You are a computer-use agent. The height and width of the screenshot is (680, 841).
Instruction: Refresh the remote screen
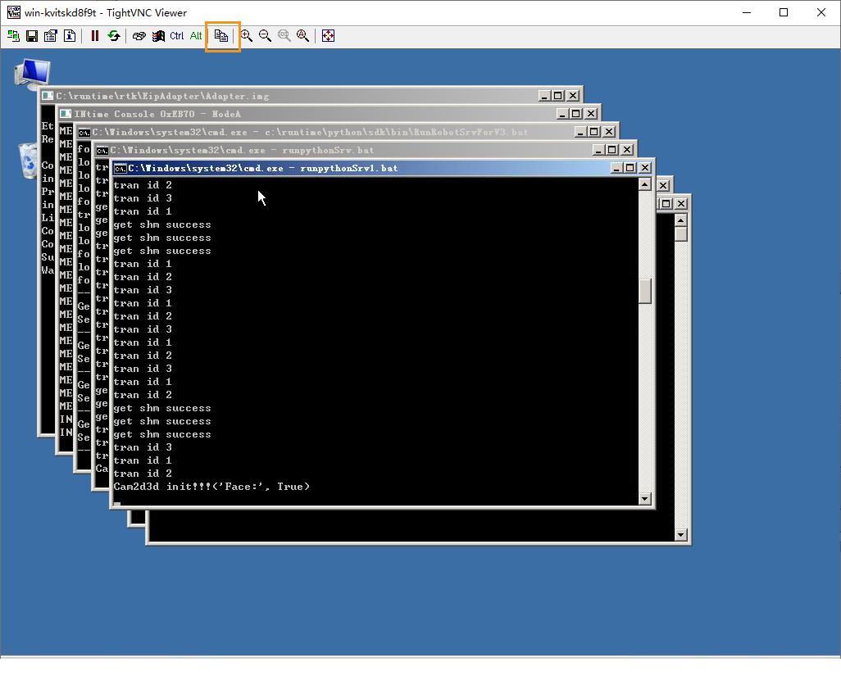pos(114,36)
